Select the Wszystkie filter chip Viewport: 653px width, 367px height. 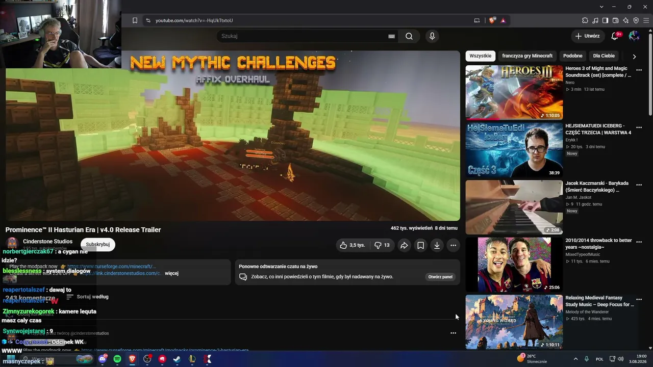click(x=481, y=56)
